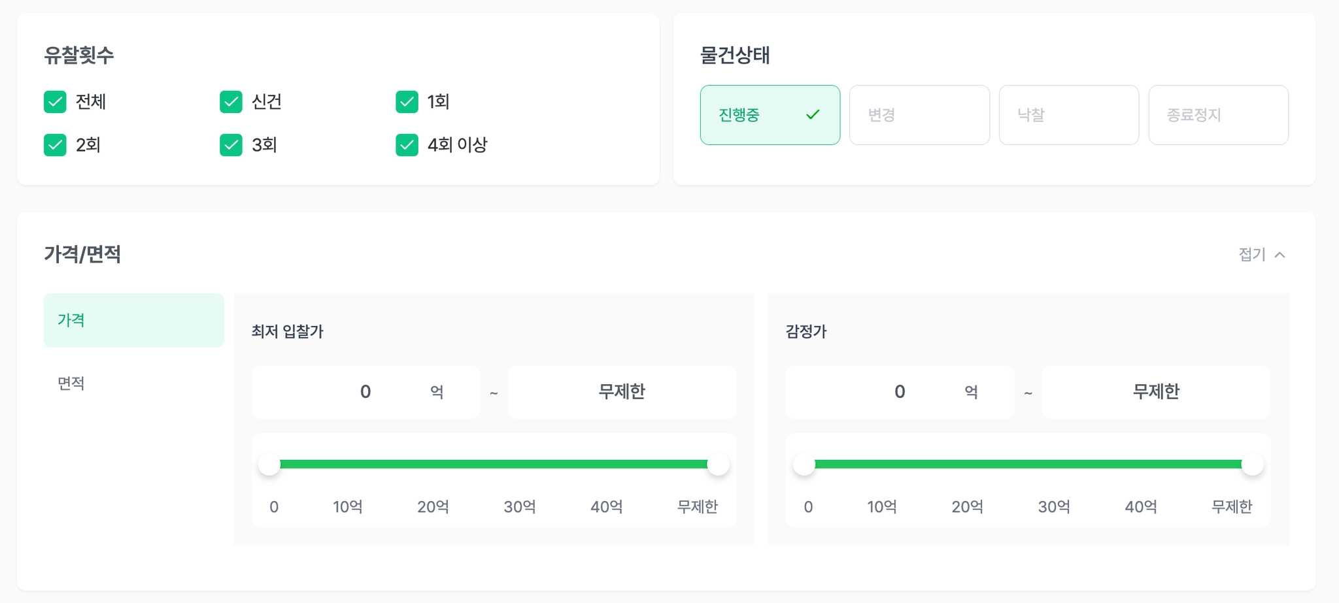The image size is (1339, 603).
Task: Click the 최저 입찰가 slider left handle
Action: 269,464
